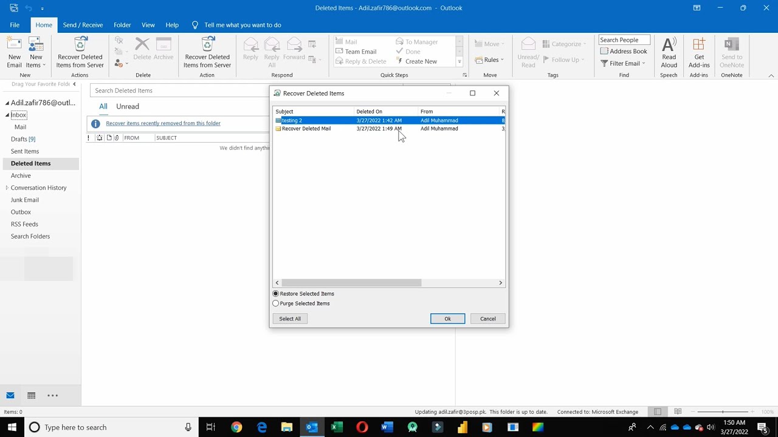Screen dimensions: 778x437
Task: Click in the Search People field
Action: (624, 40)
